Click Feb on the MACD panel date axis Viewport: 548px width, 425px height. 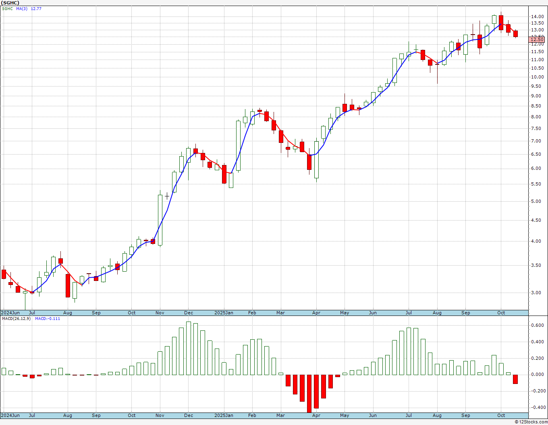point(252,415)
